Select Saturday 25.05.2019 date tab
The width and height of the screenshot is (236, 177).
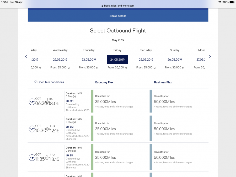[146, 60]
